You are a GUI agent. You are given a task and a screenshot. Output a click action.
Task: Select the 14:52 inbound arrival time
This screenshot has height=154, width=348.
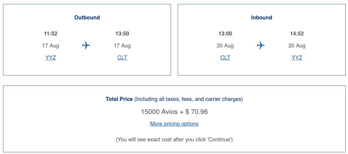297,33
